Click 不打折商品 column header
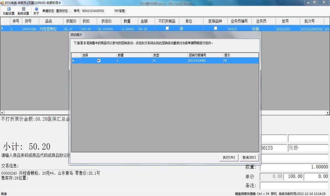The image size is (330, 196). click(x=167, y=21)
